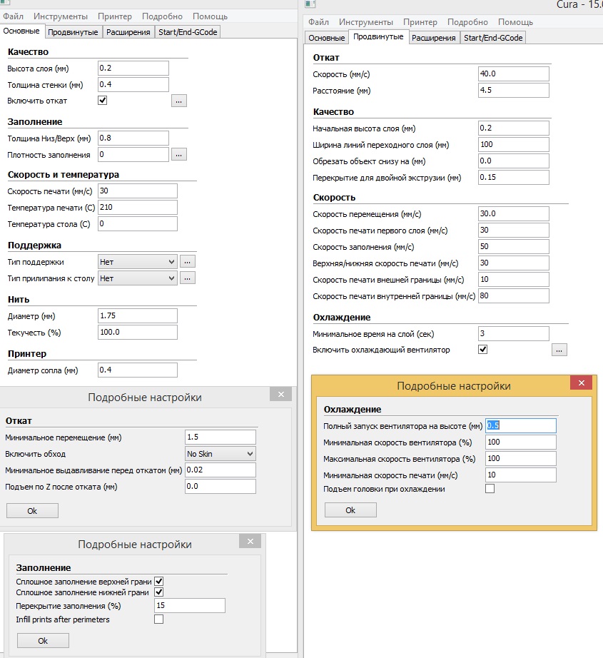
Task: Open Включить обход dropdown showing No Skin
Action: click(x=221, y=454)
